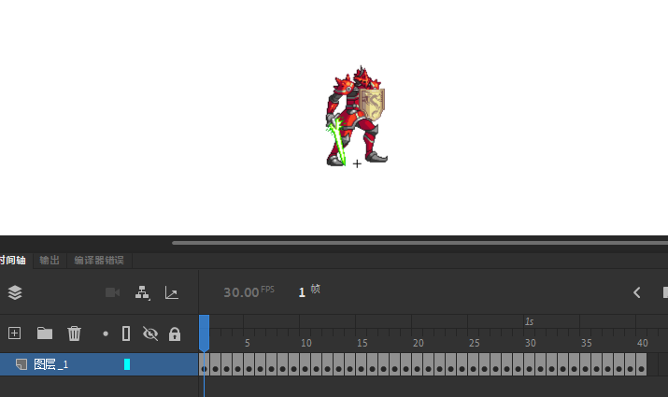Switch to the 输出 tab

point(50,261)
